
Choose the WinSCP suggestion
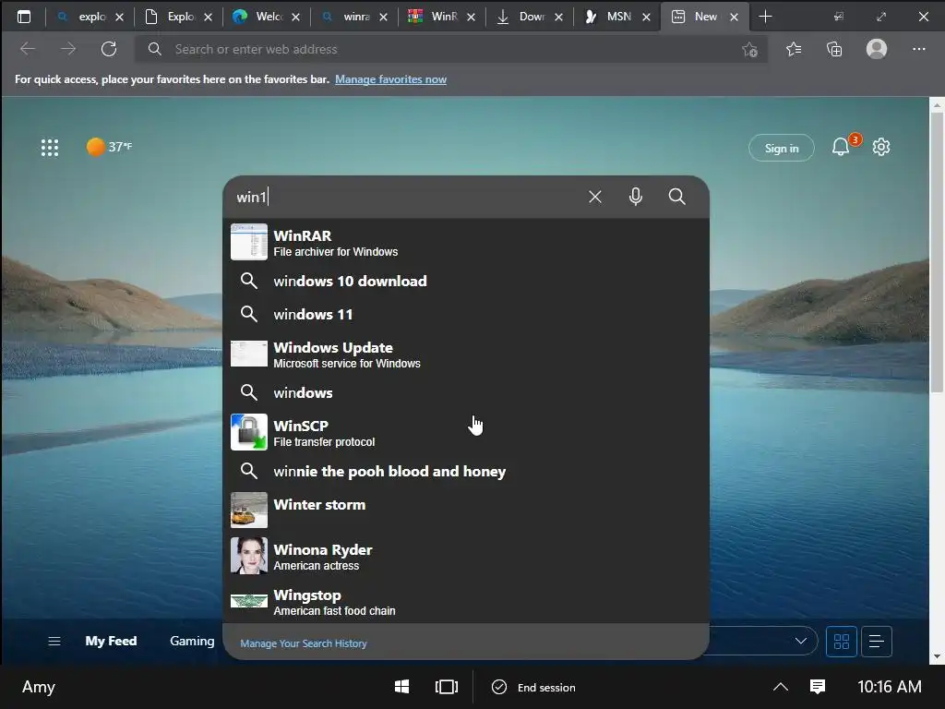pyautogui.click(x=466, y=432)
